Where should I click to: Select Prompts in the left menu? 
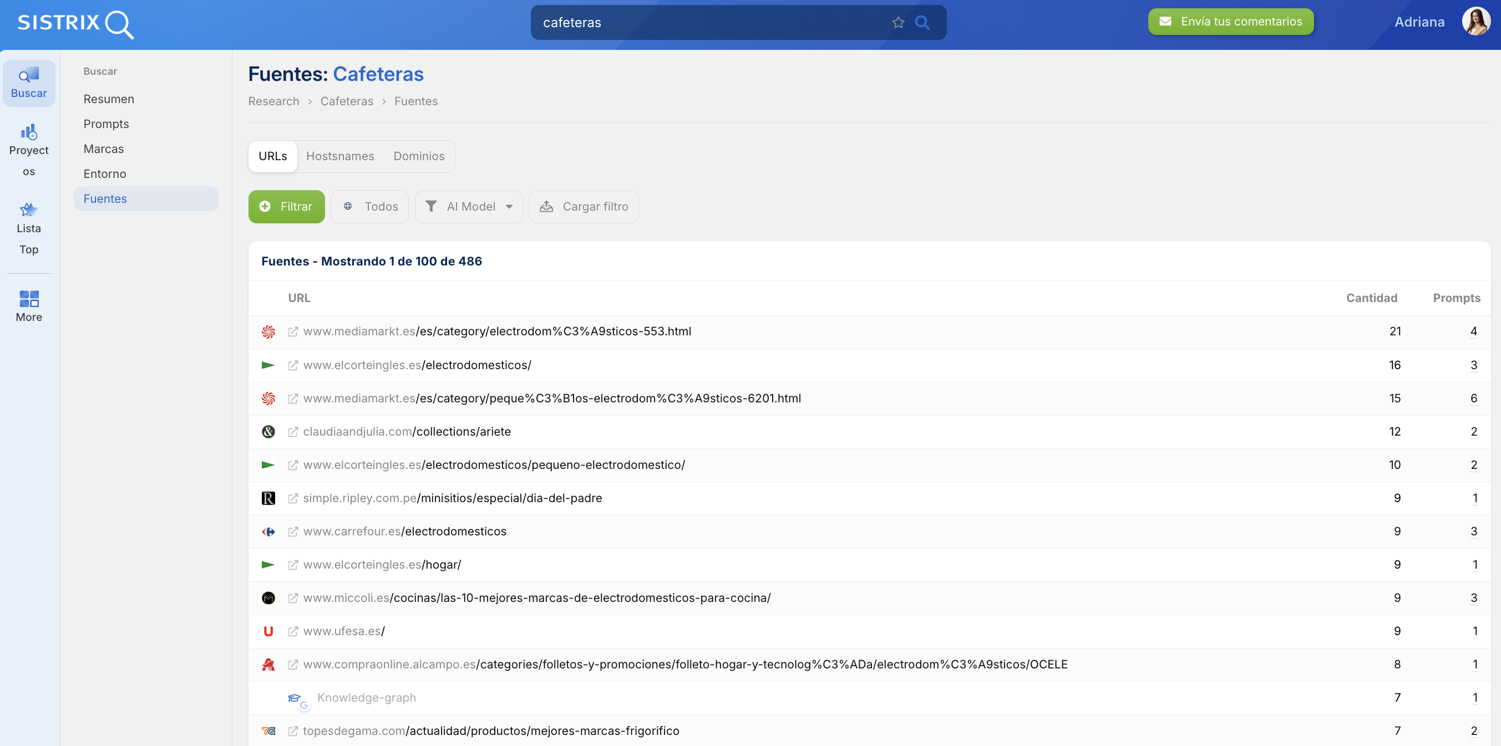pyautogui.click(x=106, y=124)
